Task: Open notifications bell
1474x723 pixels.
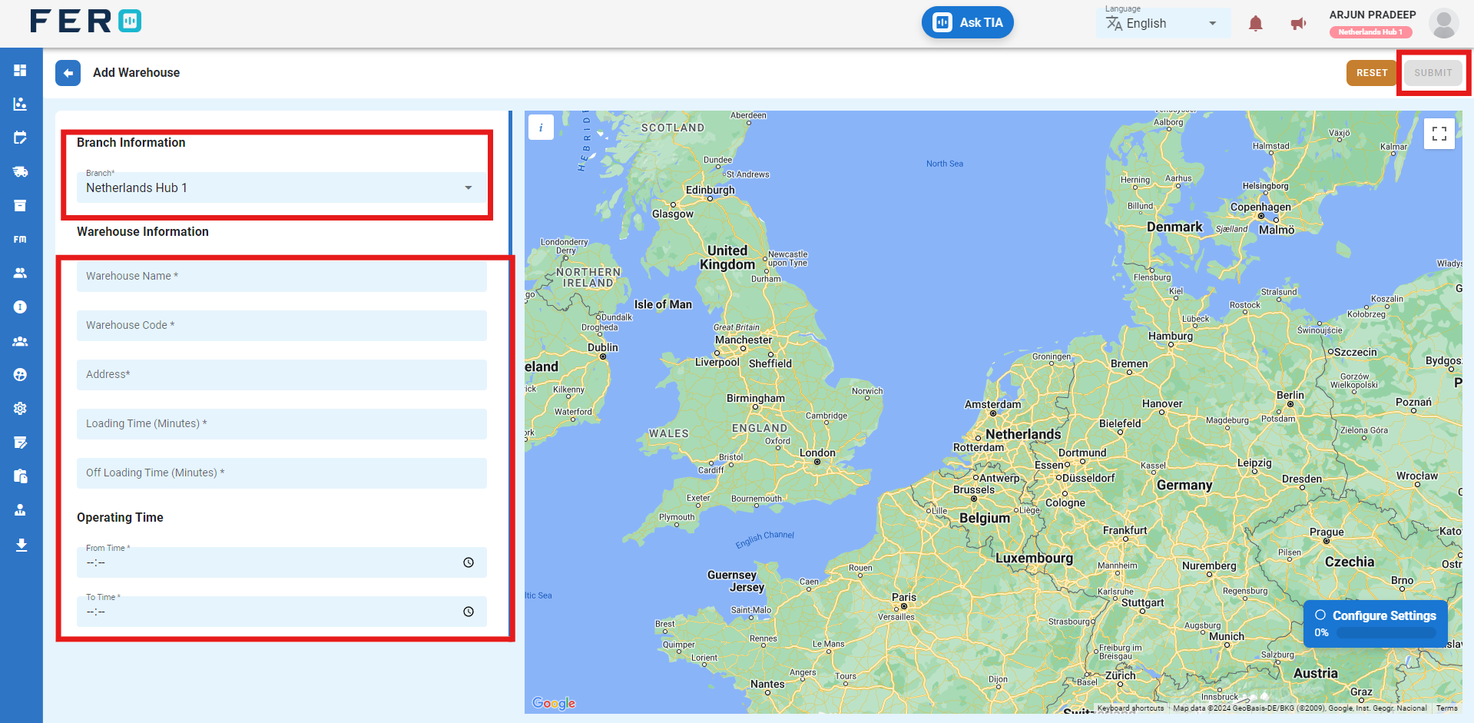Action: (x=1256, y=24)
